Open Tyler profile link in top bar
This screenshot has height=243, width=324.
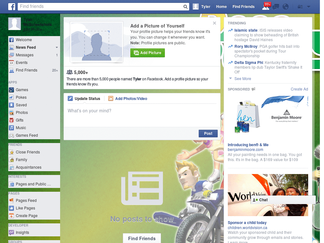click(x=202, y=7)
